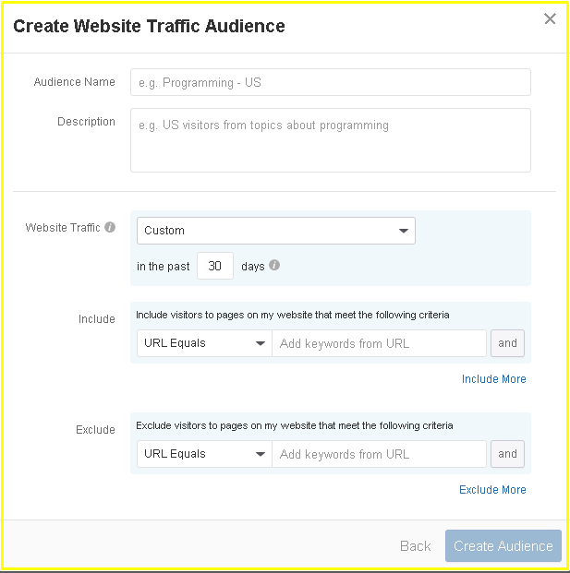Click the Website Traffic label

tap(63, 228)
